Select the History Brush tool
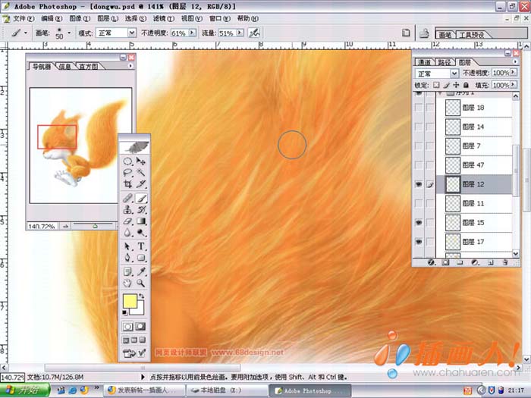 (141, 210)
